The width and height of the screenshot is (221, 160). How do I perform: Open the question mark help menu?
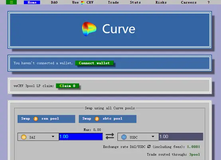pos(209,2)
